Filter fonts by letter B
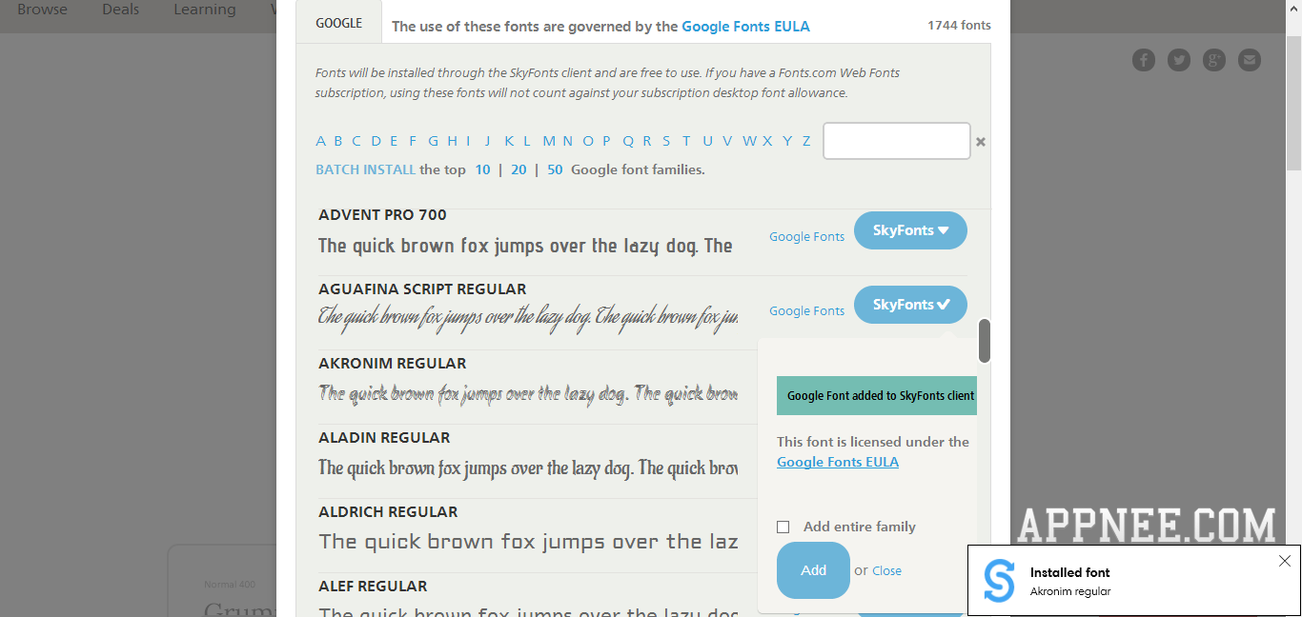This screenshot has height=617, width=1302. click(338, 141)
